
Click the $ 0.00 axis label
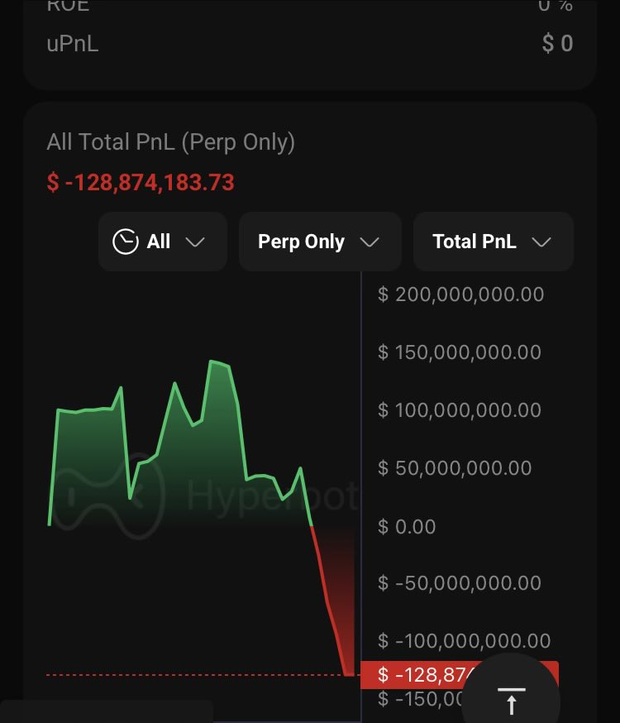pos(407,526)
